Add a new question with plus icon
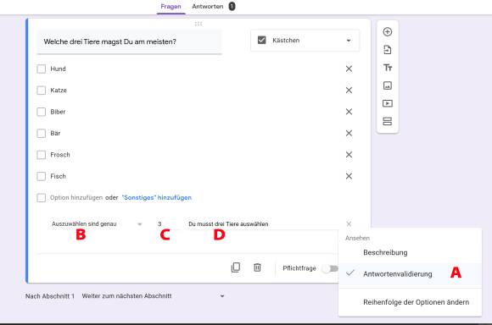The image size is (492, 325). pyautogui.click(x=388, y=32)
